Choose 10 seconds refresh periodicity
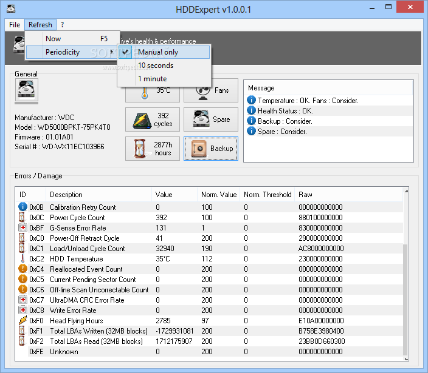428x373 pixels. (x=156, y=66)
